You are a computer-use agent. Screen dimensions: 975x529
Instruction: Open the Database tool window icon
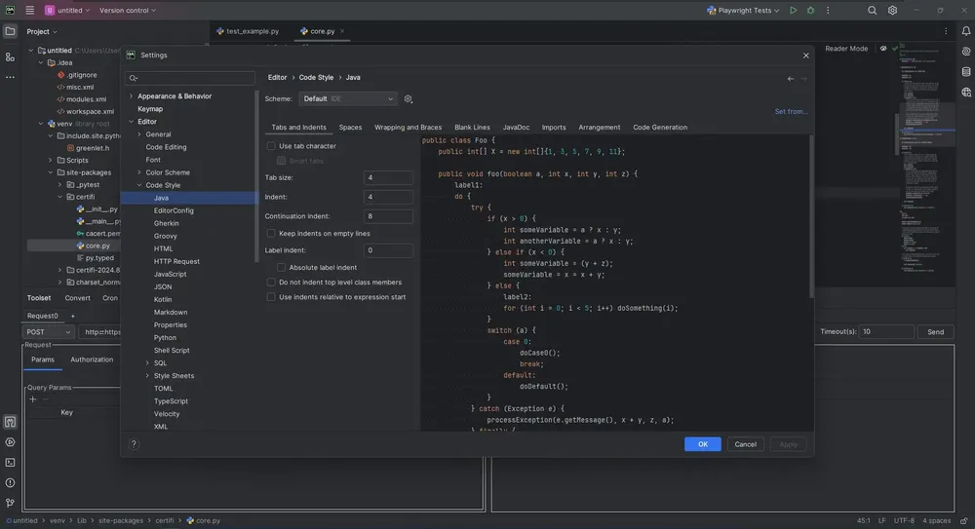[x=965, y=72]
